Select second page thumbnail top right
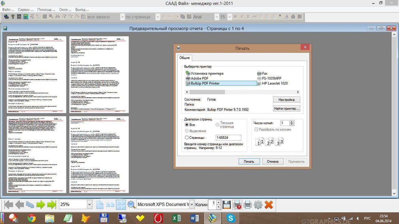The width and height of the screenshot is (399, 224). [99, 75]
